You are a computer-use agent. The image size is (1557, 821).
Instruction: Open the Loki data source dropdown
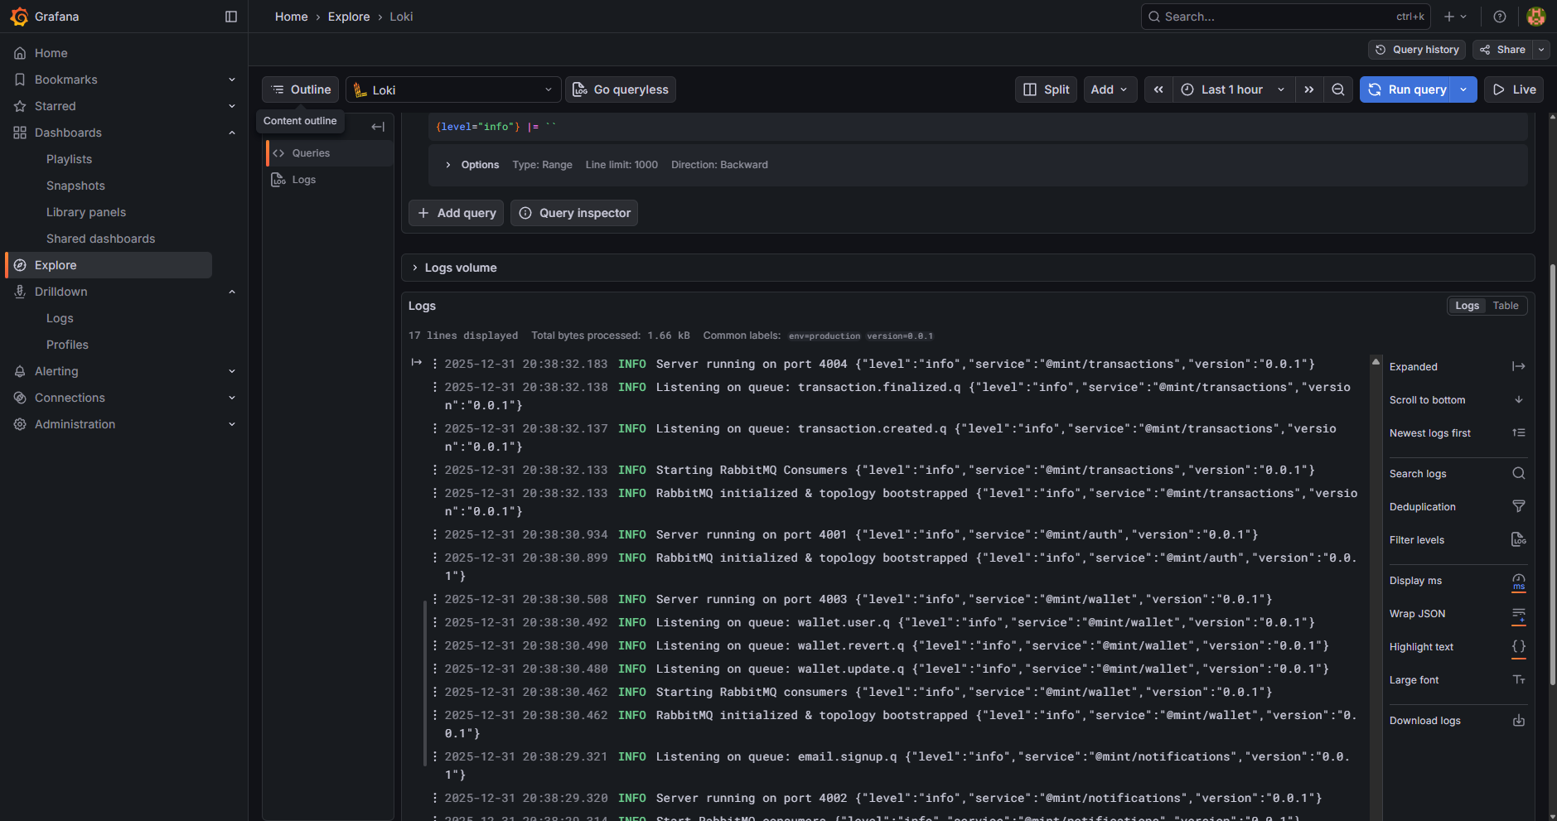point(453,89)
